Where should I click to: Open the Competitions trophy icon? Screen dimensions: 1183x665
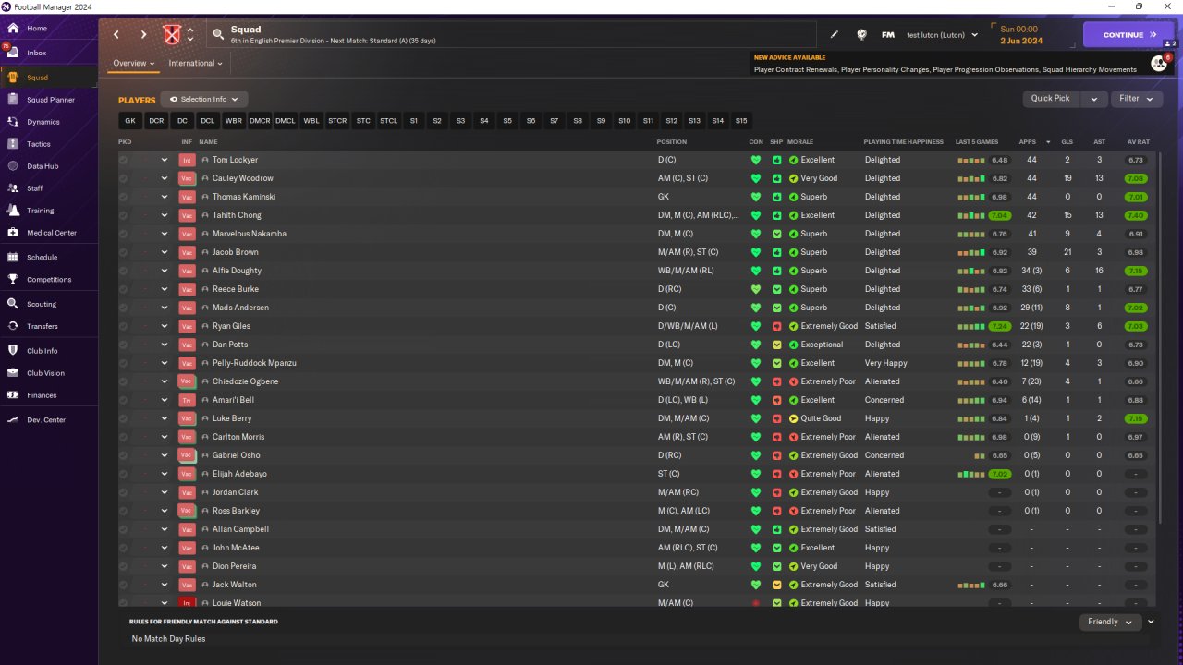click(13, 279)
